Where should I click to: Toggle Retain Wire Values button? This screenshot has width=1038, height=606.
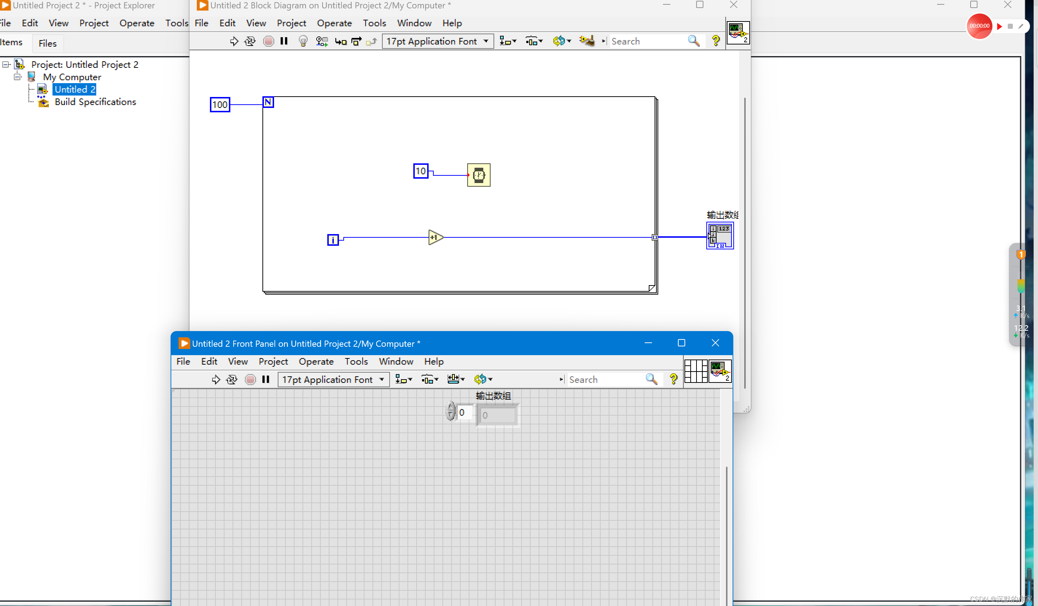(322, 41)
